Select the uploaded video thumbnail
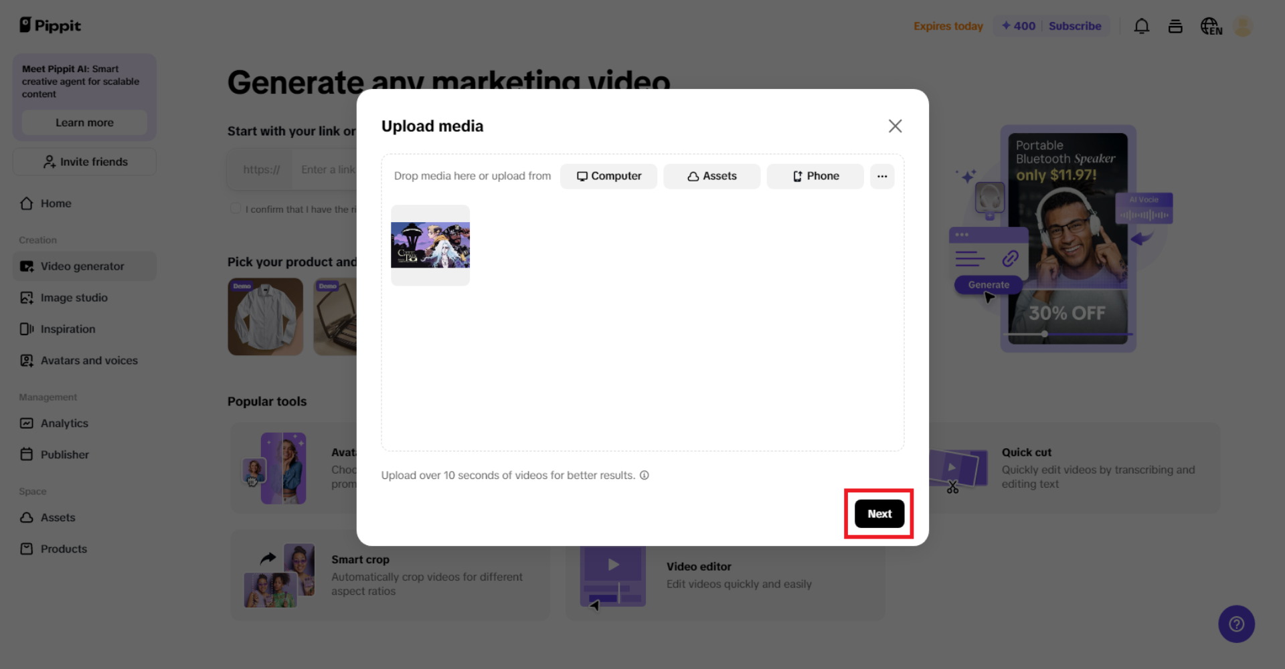This screenshot has width=1285, height=669. point(430,245)
